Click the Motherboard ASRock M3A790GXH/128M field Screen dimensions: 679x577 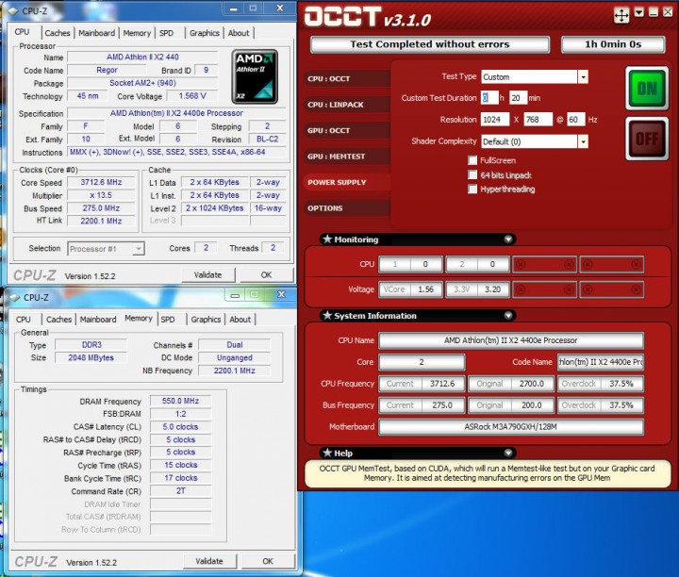pyautogui.click(x=511, y=427)
